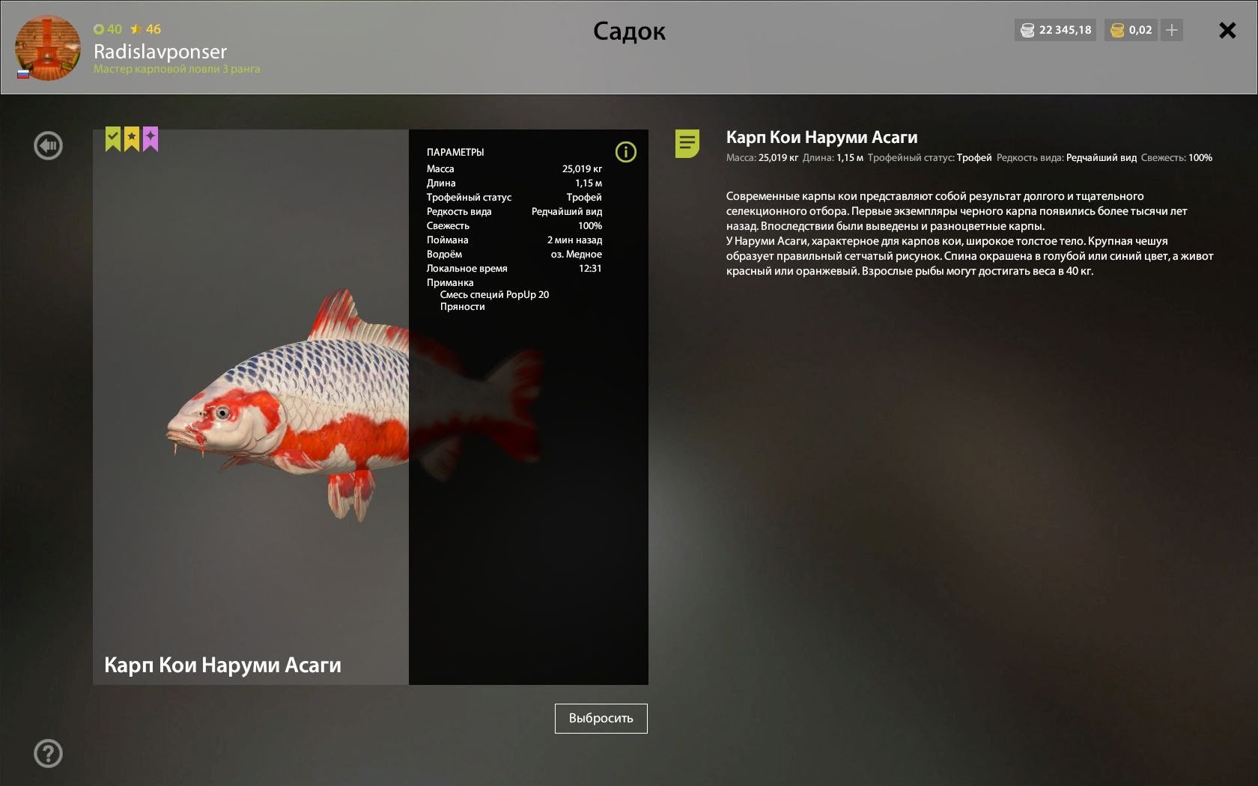Click the yellow star trophy badge
Screen dimensions: 1258x786
(132, 138)
